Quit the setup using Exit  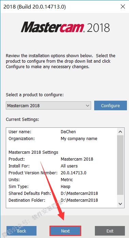[110, 231]
